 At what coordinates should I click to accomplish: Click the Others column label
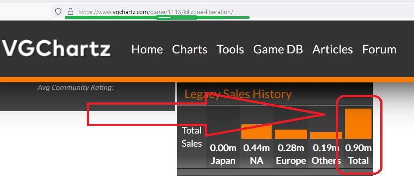326,161
